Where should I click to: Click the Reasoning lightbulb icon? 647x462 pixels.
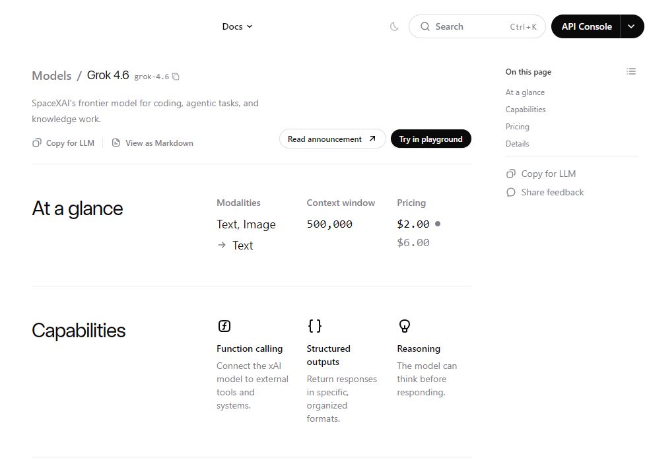point(404,326)
